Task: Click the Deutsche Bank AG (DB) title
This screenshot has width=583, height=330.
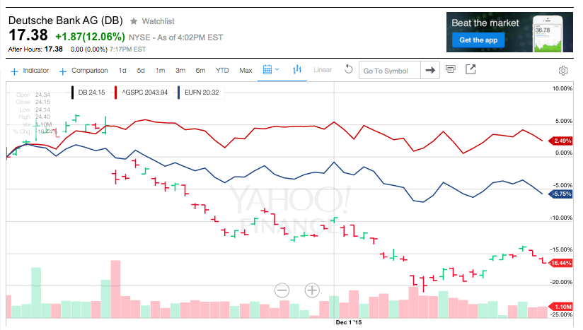Action: tap(65, 20)
